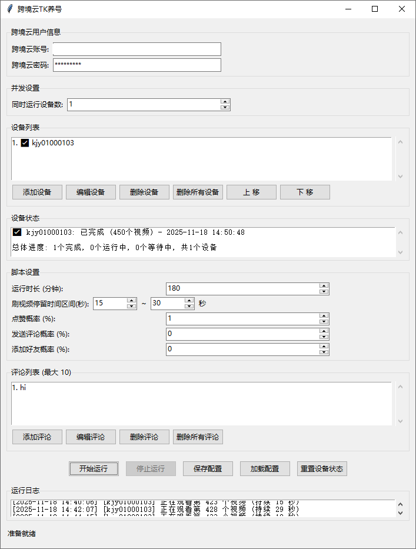
Task: Minimize the 跨境云TK养号 window
Action: click(348, 9)
